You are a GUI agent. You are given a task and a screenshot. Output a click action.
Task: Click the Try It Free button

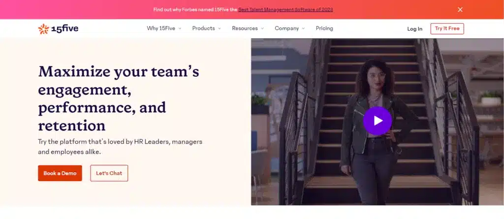[447, 29]
